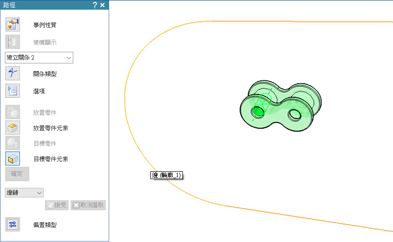This screenshot has width=393, height=242.
Task: Click the 選項 label text
Action: (39, 91)
